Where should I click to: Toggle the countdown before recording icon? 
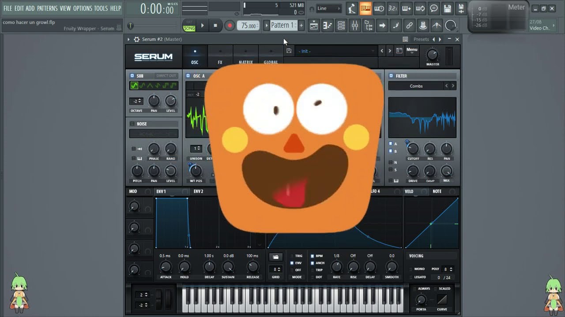[x=393, y=8]
